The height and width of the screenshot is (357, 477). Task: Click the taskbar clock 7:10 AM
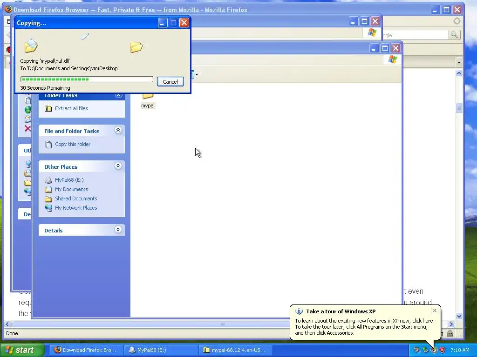(x=460, y=350)
